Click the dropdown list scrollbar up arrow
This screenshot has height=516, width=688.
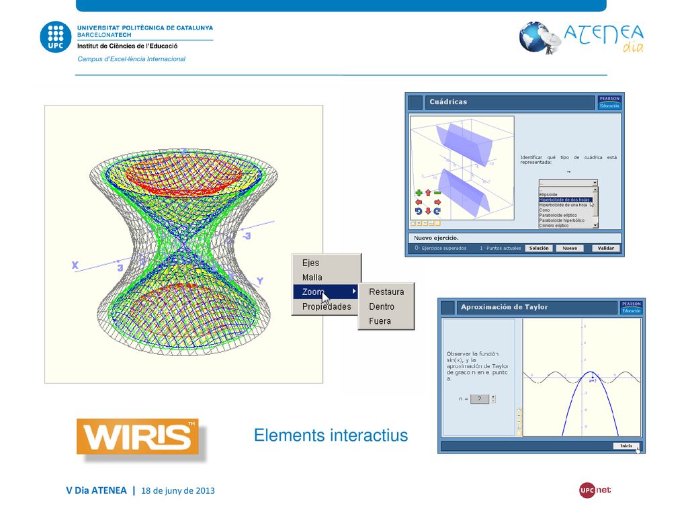tap(595, 189)
